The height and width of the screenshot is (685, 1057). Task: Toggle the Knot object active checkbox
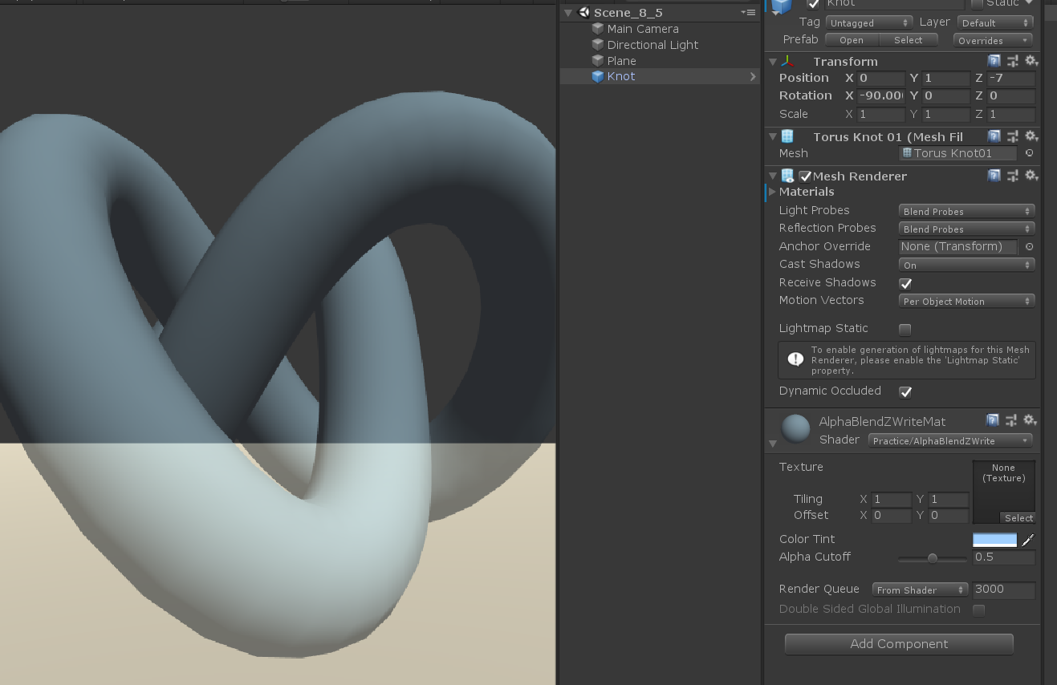(x=813, y=4)
